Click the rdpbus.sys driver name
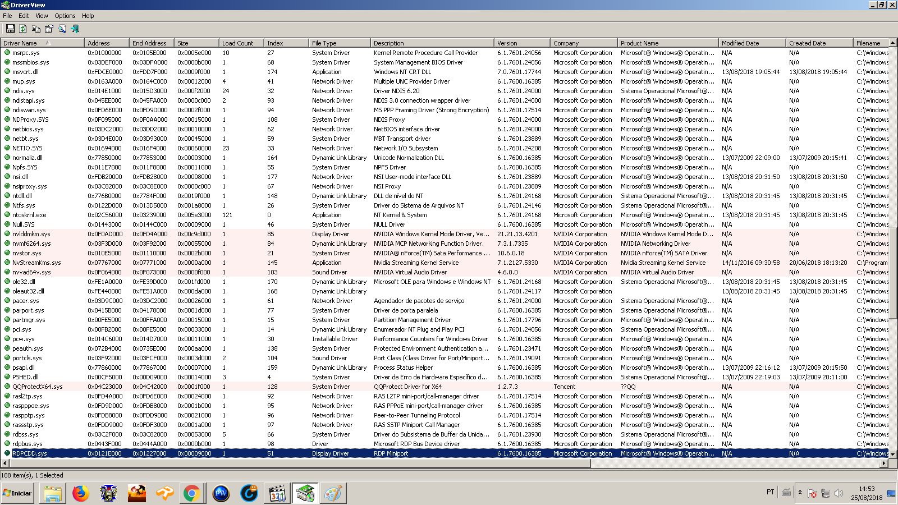898x505 pixels. pos(28,444)
